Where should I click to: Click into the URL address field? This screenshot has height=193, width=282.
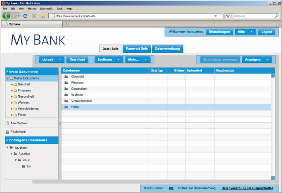coord(133,16)
